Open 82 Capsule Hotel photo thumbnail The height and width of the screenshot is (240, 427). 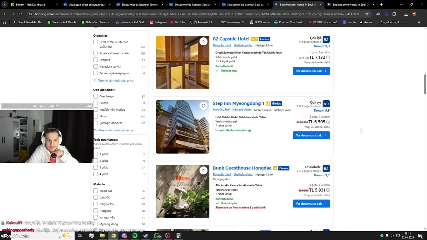tap(182, 62)
